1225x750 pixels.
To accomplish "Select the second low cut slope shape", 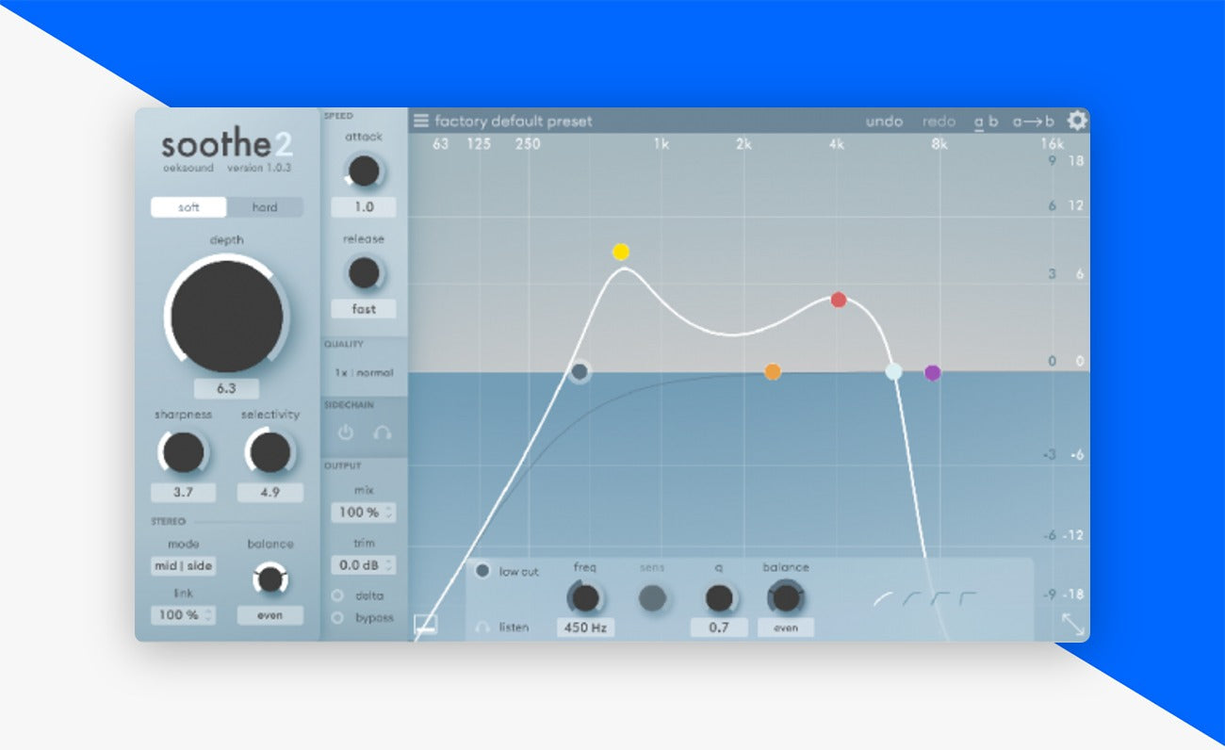I will [x=912, y=598].
